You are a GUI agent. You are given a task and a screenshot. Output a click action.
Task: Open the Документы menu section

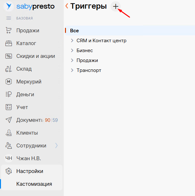pos(29,120)
